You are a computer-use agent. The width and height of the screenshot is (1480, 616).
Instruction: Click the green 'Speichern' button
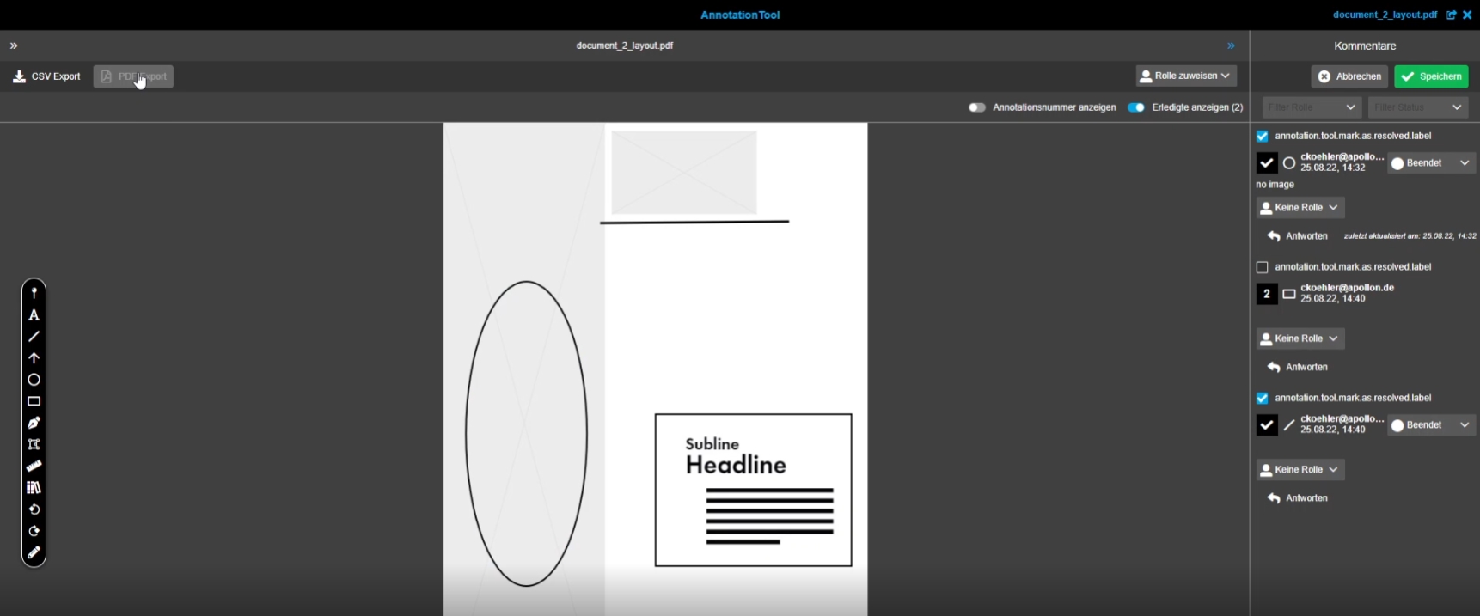pos(1431,76)
